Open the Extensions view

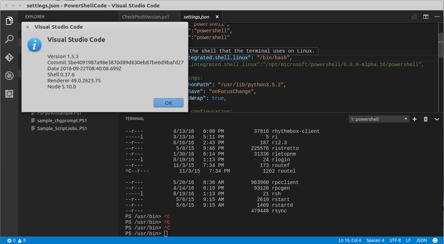coord(9,94)
